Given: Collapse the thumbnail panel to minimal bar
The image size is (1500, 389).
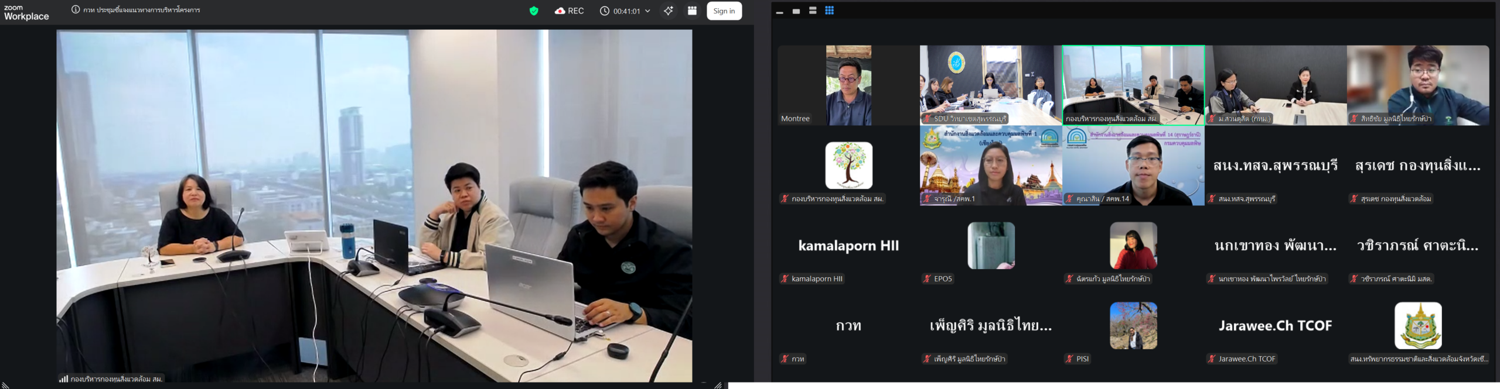Looking at the screenshot, I should [779, 12].
